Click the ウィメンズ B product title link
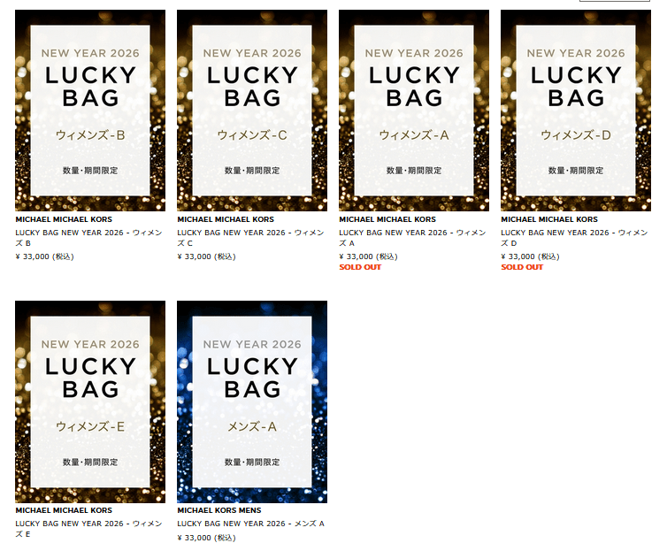The width and height of the screenshot is (667, 543). click(x=89, y=238)
